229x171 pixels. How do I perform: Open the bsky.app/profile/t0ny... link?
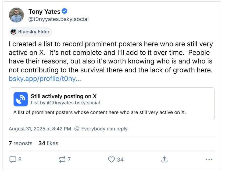point(45,79)
